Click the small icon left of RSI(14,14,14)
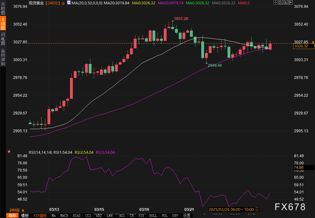The height and width of the screenshot is (218, 315). (8, 152)
